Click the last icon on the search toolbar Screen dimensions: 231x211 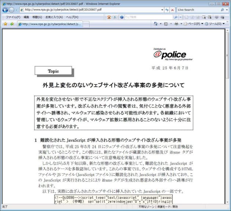(222, 17)
